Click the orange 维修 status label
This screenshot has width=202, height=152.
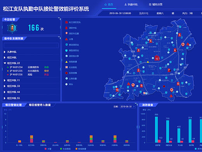[x=47, y=71]
